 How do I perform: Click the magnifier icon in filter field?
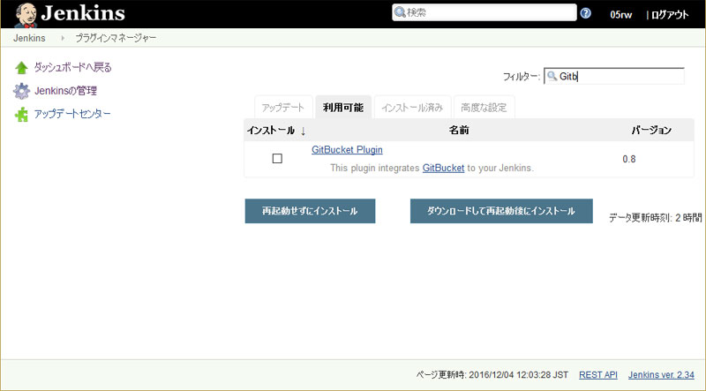552,76
